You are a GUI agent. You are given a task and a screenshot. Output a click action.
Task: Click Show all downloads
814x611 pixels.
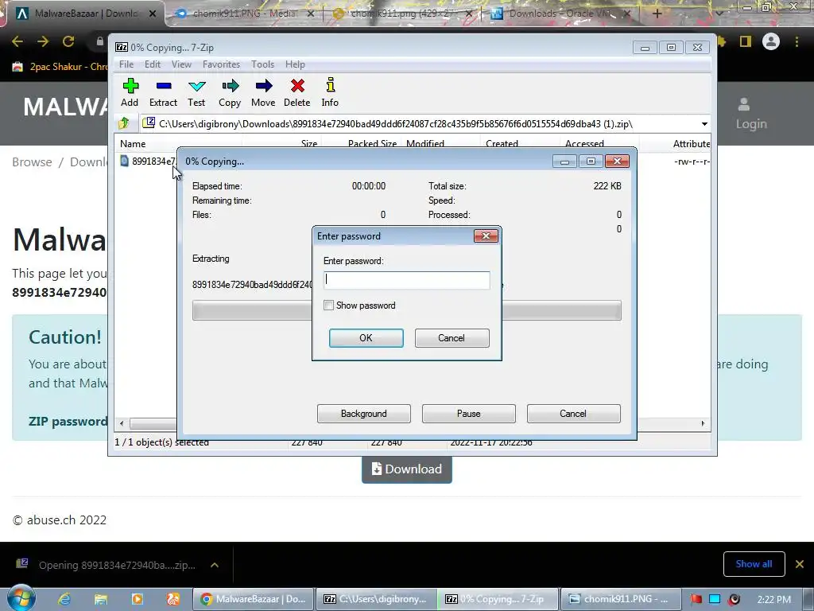point(754,564)
